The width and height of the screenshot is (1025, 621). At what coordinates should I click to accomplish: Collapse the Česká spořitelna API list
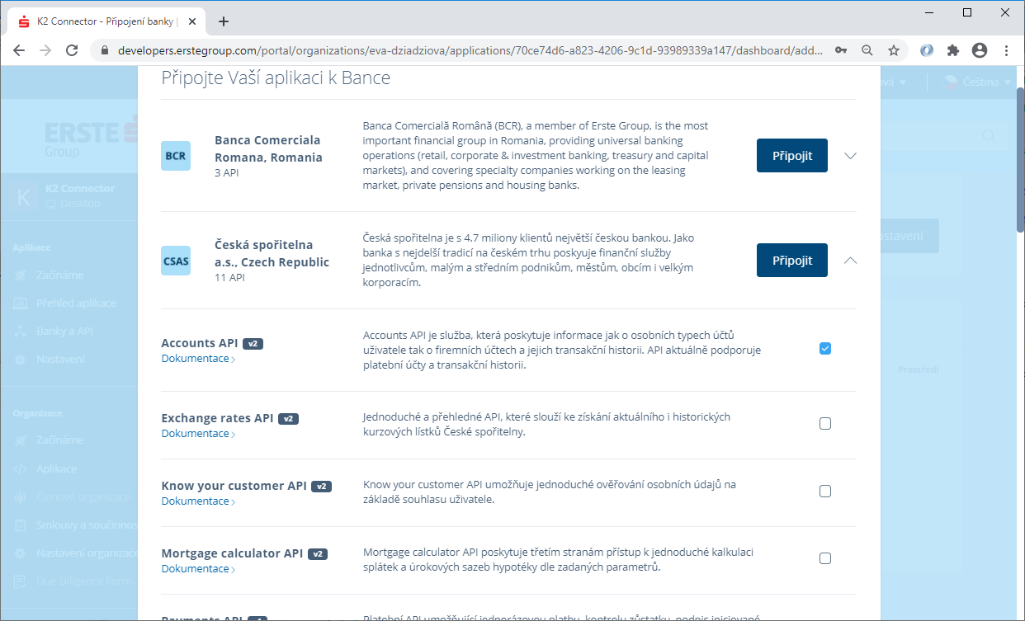[x=851, y=261]
